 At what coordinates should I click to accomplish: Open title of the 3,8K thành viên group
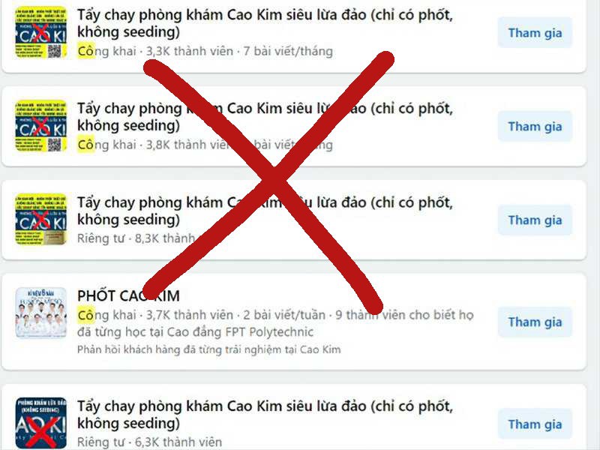click(265, 117)
